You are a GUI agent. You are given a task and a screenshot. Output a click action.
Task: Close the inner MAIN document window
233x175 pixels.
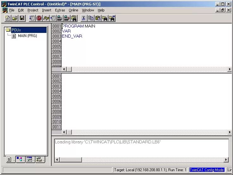[229, 10]
